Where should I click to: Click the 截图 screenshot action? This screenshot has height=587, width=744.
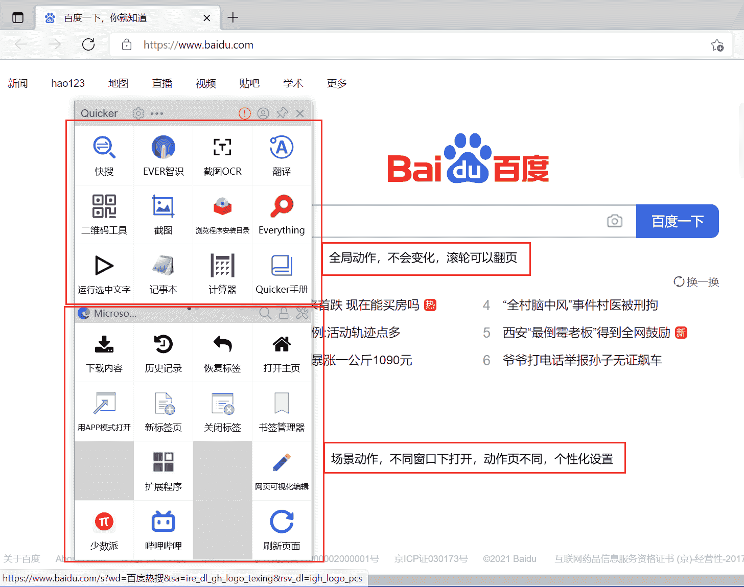(x=164, y=215)
